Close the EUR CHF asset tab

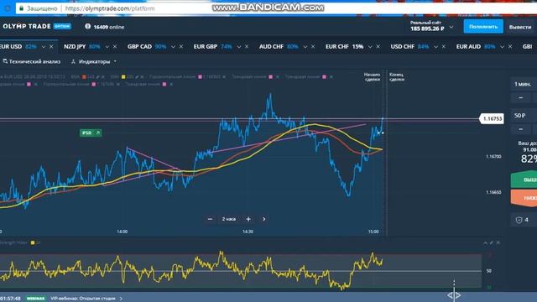(378, 47)
